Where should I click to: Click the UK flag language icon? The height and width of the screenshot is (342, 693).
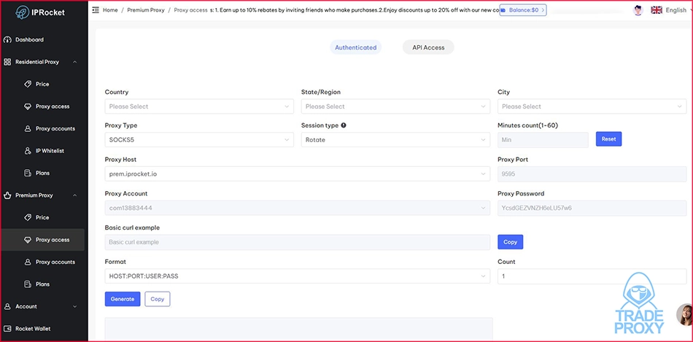click(x=657, y=10)
